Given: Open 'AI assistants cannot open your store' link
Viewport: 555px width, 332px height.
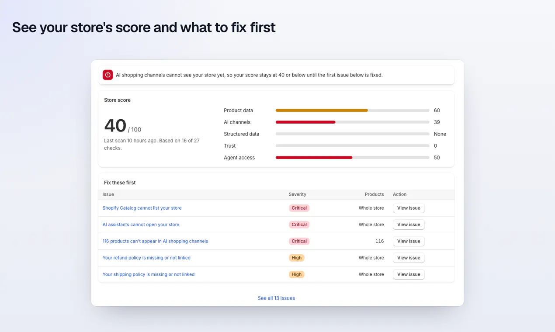Looking at the screenshot, I should click(141, 225).
